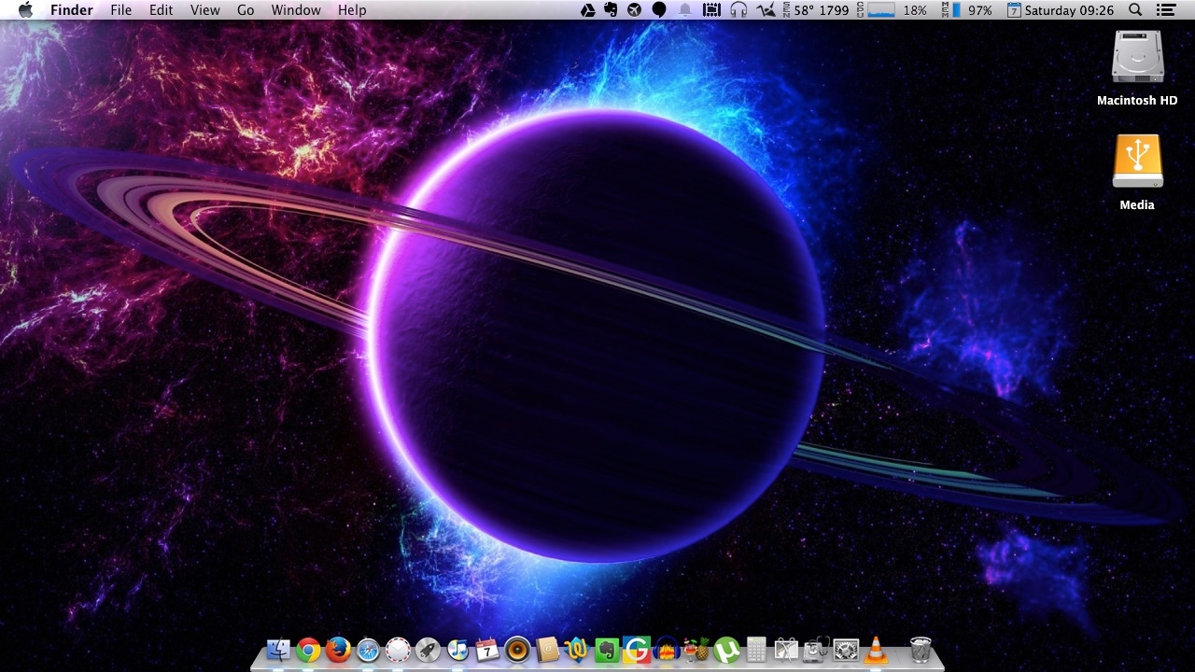Open the gear window settings app in Dock
The width and height of the screenshot is (1195, 672).
pos(846,650)
